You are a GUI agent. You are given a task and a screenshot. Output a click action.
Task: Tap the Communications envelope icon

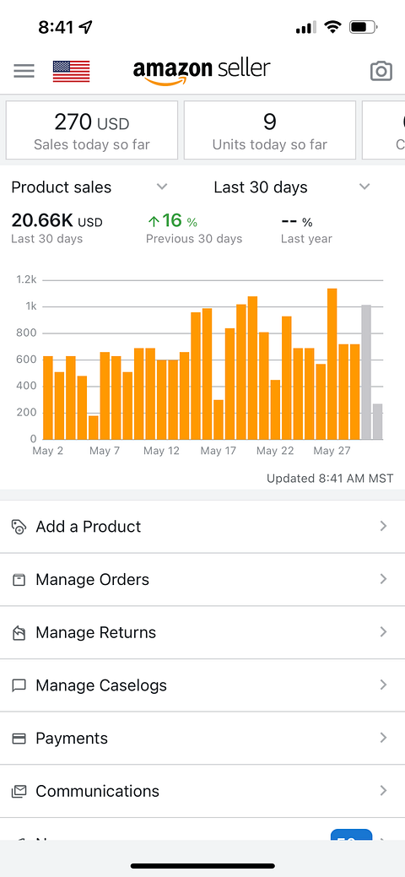(19, 791)
